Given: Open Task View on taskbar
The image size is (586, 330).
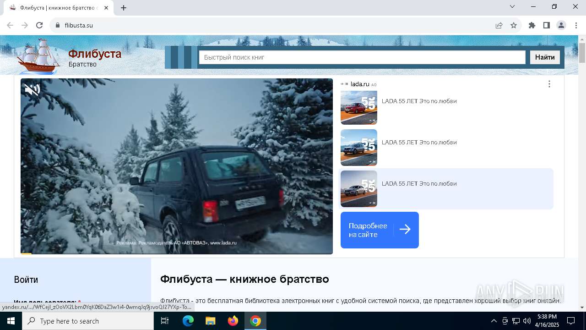Looking at the screenshot, I should [x=165, y=321].
